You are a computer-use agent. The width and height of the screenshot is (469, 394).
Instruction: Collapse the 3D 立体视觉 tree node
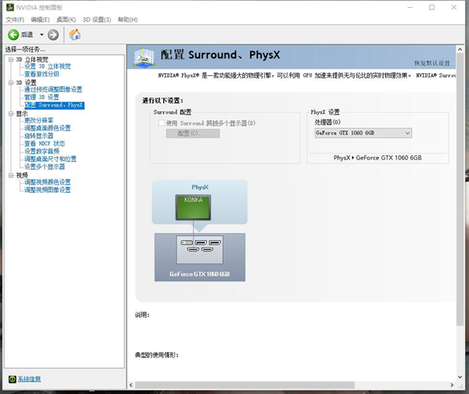coord(11,59)
